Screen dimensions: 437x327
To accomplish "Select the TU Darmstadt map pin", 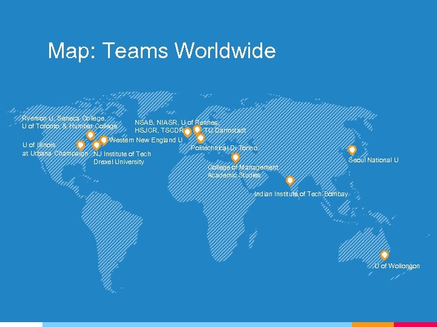I will point(197,130).
